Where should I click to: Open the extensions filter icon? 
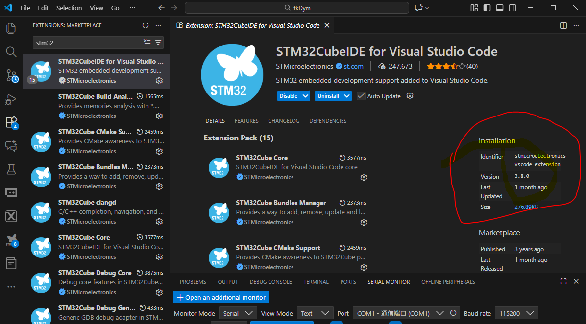(158, 43)
